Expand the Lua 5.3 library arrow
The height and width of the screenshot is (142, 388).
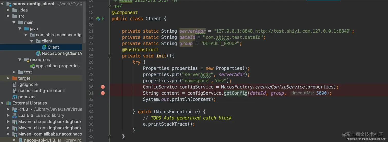[x=8, y=115]
